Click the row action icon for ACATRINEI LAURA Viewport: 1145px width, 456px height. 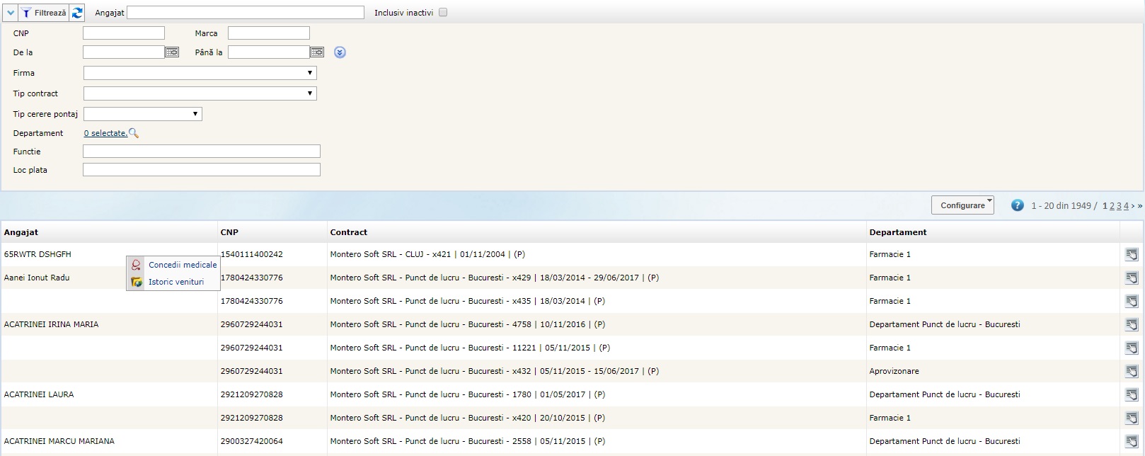tap(1131, 394)
